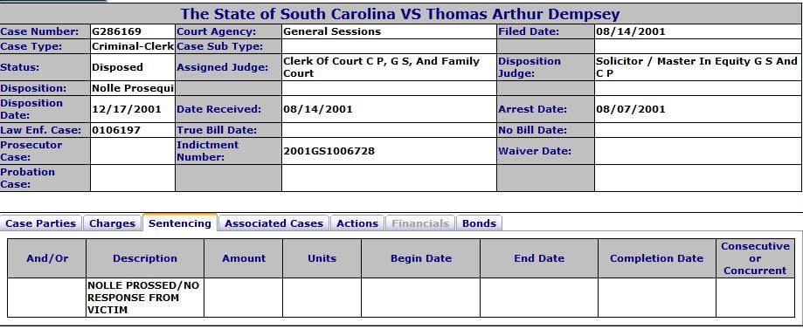Click the Consecutive or Concurrent column header
Image resolution: width=803 pixels, height=329 pixels.
[x=755, y=258]
